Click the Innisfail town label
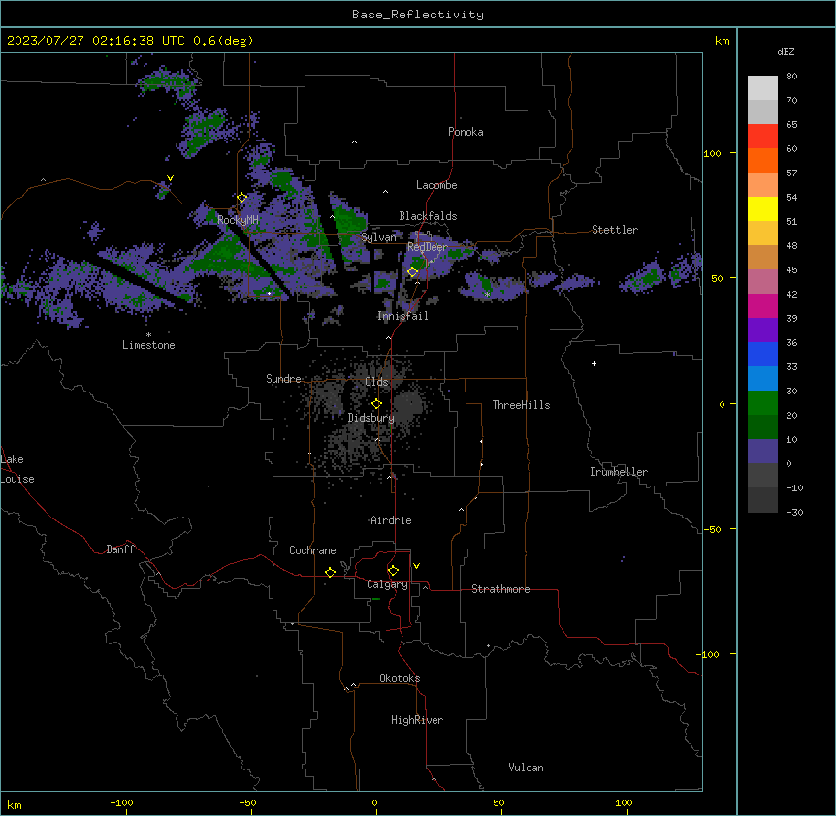Screen dimensions: 836x816 [x=402, y=316]
